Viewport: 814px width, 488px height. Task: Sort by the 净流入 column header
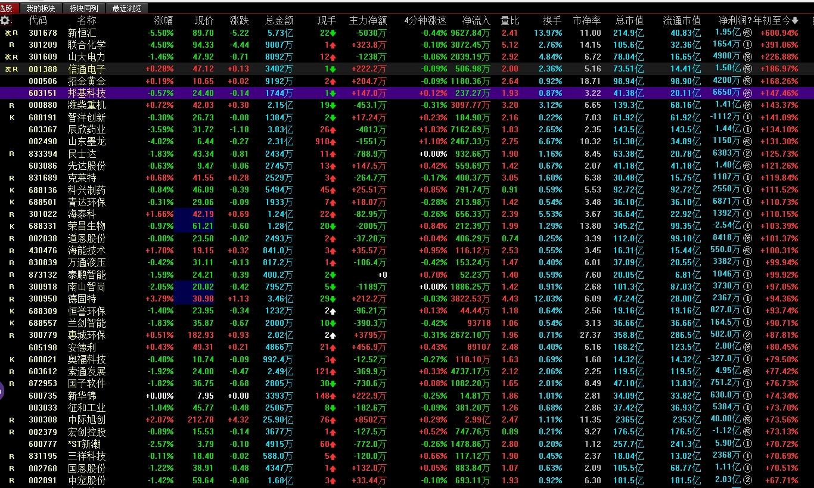[476, 21]
